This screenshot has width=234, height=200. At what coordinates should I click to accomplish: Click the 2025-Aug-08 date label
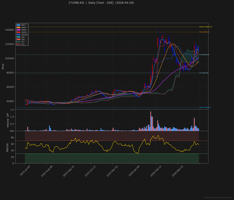coord(47,171)
